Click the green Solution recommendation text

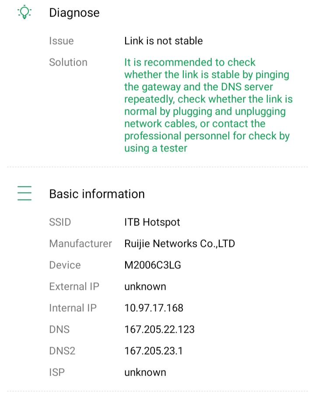[208, 105]
